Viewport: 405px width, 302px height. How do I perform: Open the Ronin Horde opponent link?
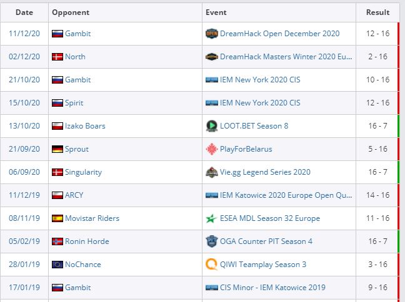tap(87, 241)
